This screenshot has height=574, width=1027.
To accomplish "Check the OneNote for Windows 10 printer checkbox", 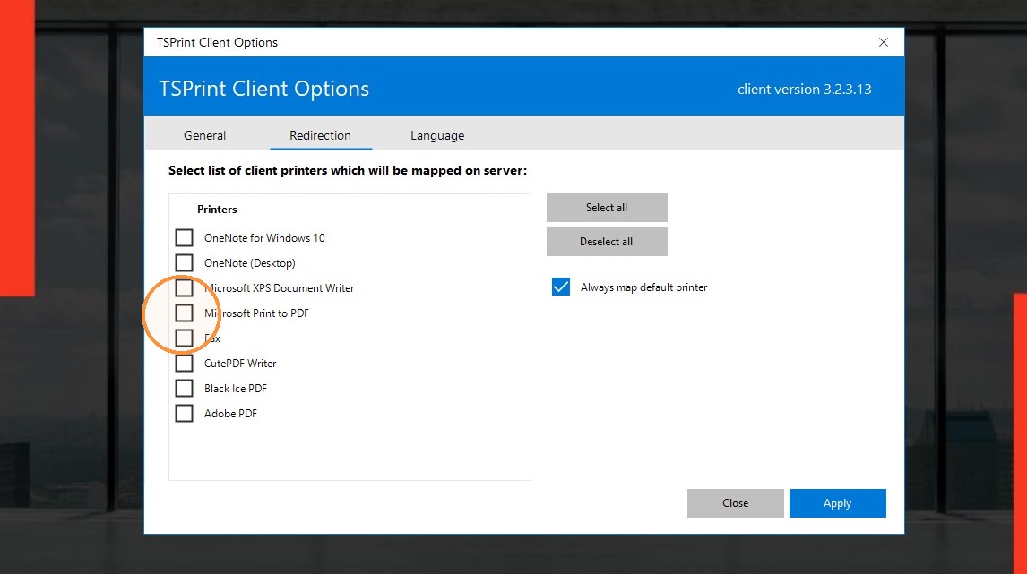I will click(184, 237).
